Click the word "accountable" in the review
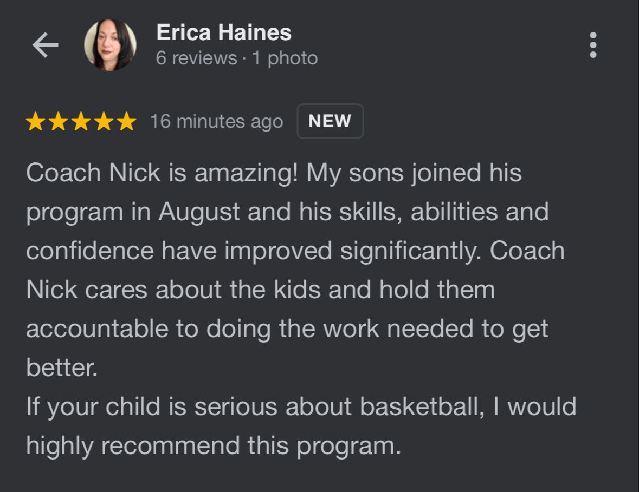639x492 pixels. pyautogui.click(x=97, y=329)
